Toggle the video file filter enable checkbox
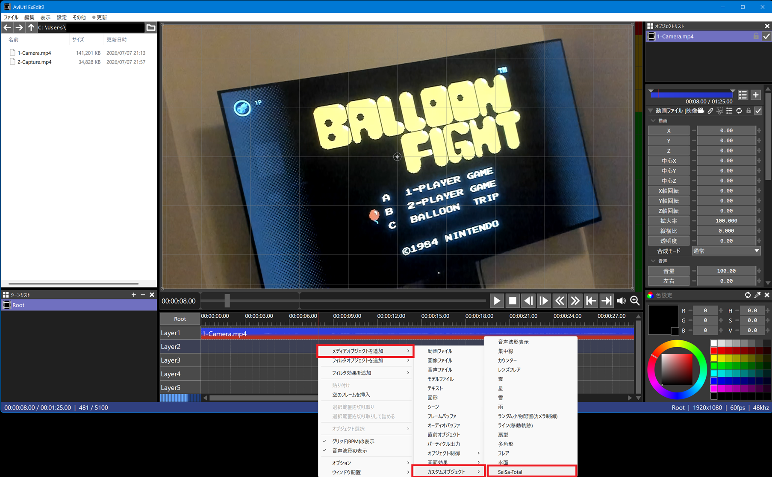This screenshot has width=772, height=477. click(x=758, y=111)
